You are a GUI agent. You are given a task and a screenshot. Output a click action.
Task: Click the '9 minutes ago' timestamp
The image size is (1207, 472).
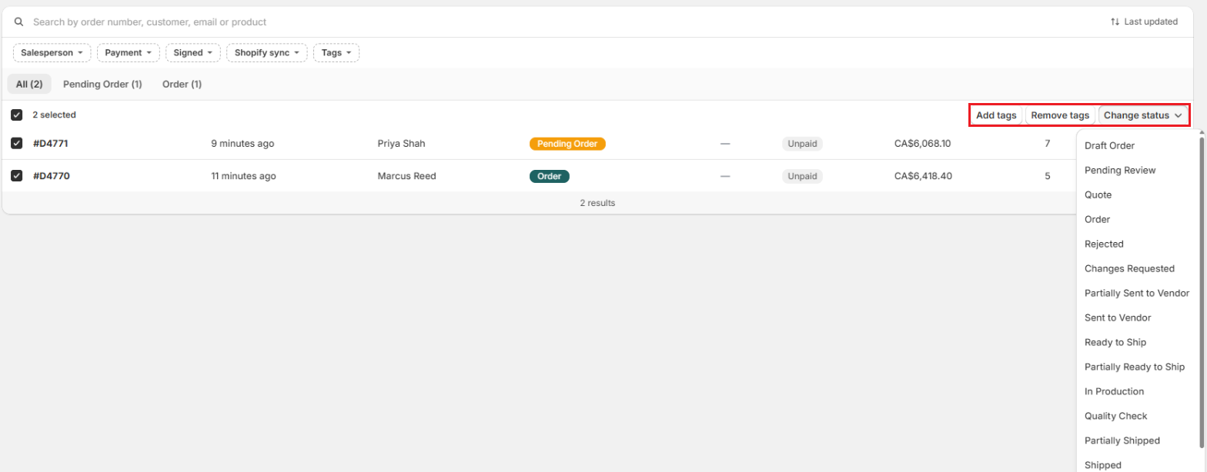pyautogui.click(x=242, y=143)
